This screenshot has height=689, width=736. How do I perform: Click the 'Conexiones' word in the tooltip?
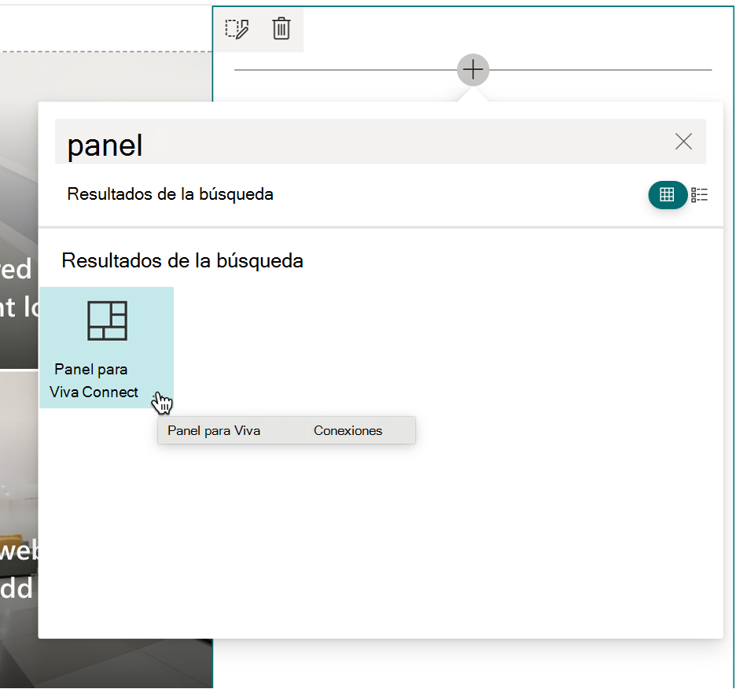[348, 431]
